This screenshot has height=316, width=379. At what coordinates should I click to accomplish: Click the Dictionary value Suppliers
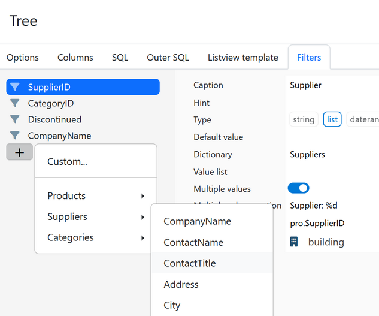pos(332,154)
